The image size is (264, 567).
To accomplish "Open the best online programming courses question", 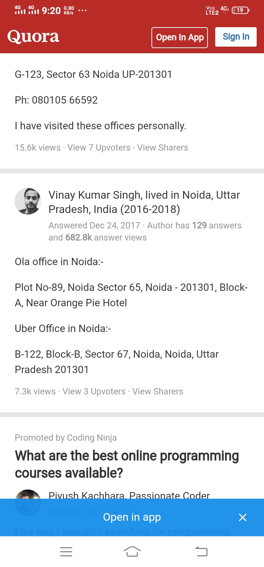I will [127, 464].
